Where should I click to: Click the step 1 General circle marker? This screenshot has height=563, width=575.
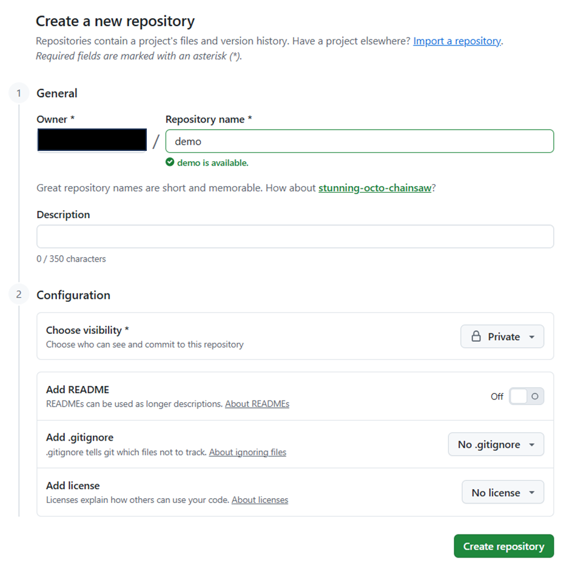coord(19,93)
